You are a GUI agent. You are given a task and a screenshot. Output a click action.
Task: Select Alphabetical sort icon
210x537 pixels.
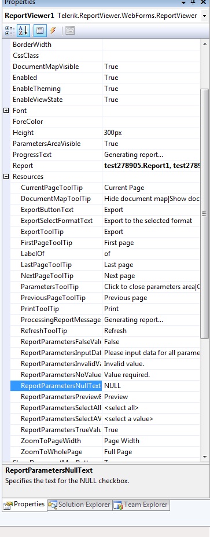(x=23, y=31)
